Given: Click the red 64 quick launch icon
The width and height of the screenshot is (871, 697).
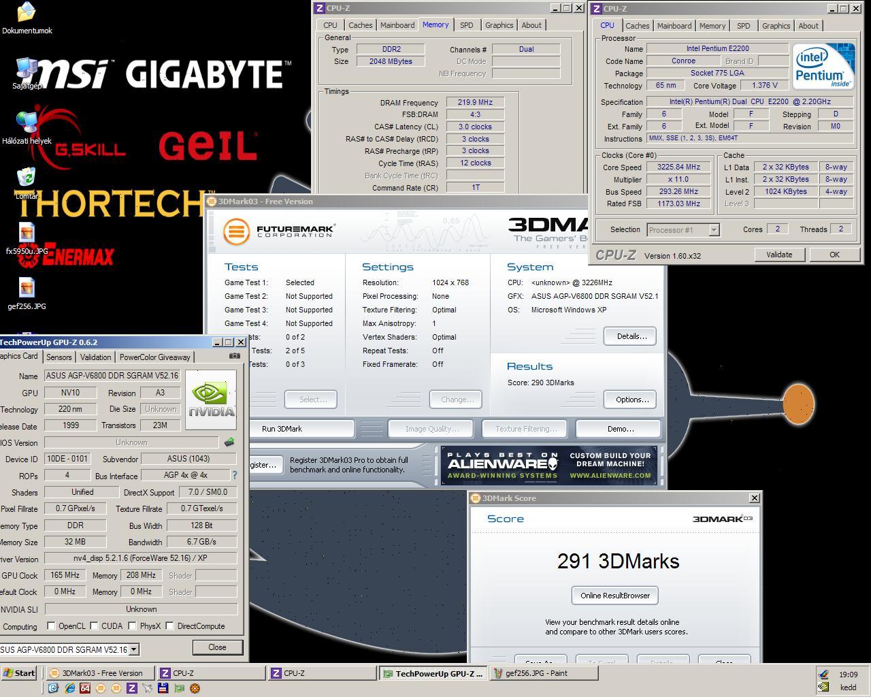Looking at the screenshot, I should [x=85, y=688].
